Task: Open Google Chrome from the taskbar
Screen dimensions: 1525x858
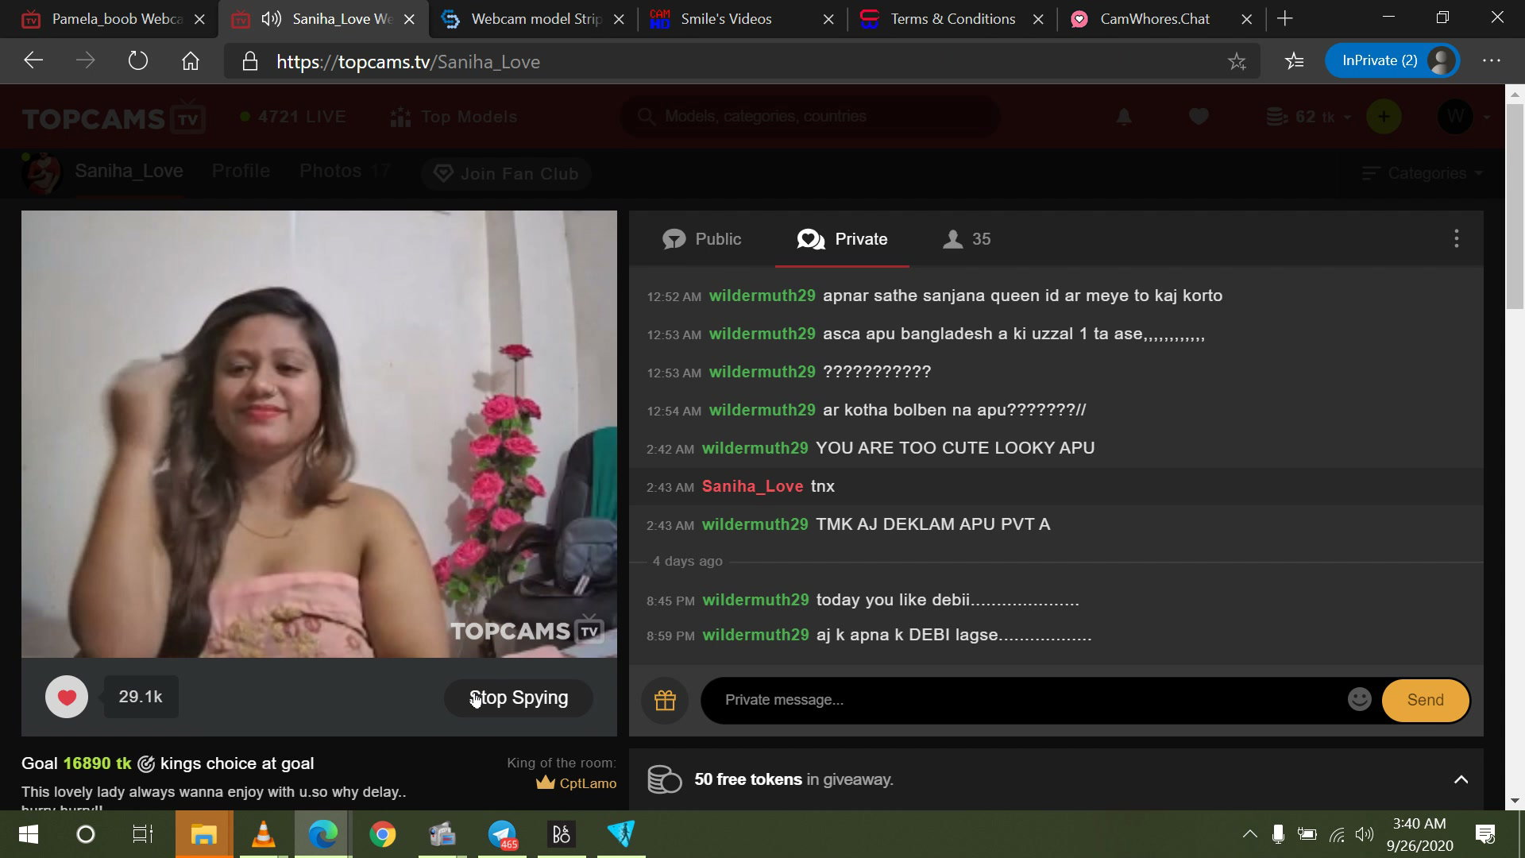Action: tap(383, 834)
